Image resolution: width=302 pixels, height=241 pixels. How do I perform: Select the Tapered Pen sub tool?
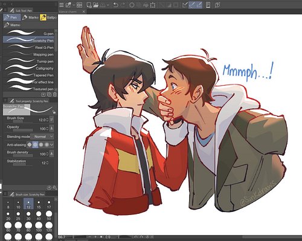(x=29, y=75)
